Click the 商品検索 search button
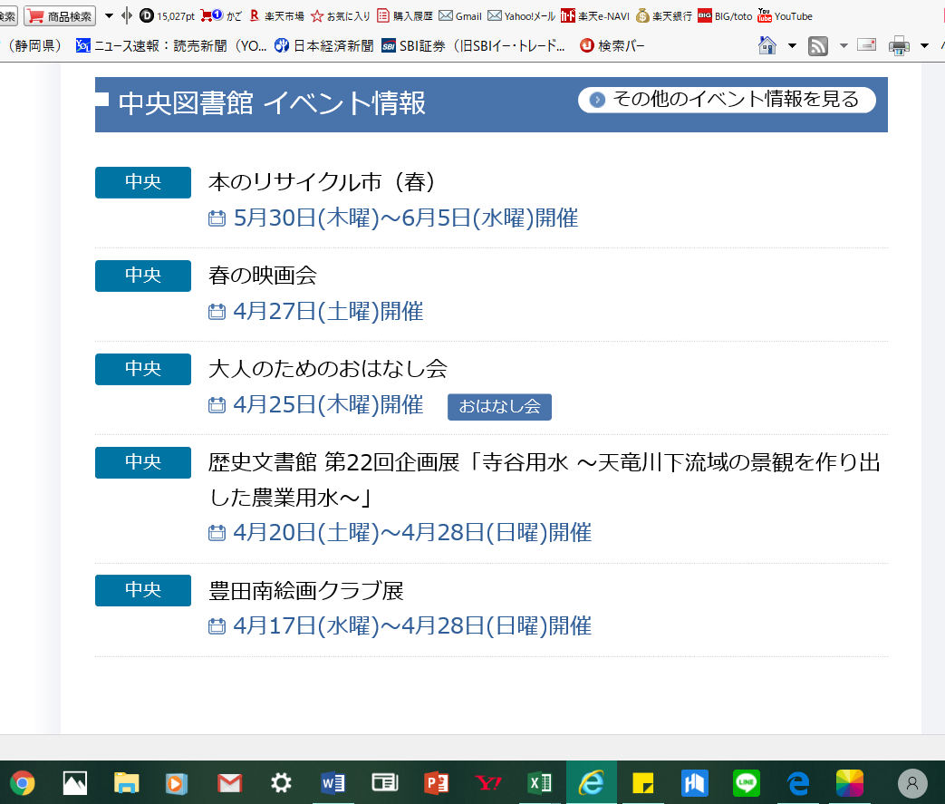The width and height of the screenshot is (945, 804). tap(60, 15)
